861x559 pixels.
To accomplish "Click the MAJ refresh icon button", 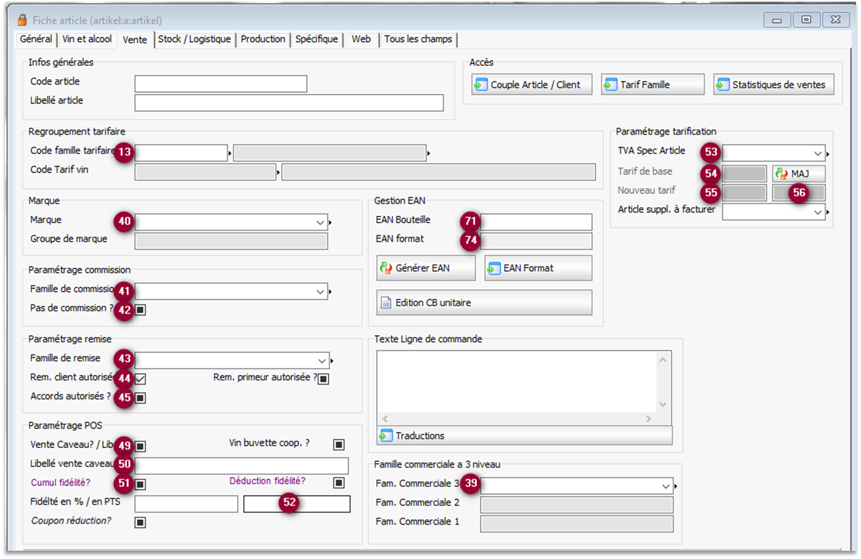I will [x=781, y=174].
